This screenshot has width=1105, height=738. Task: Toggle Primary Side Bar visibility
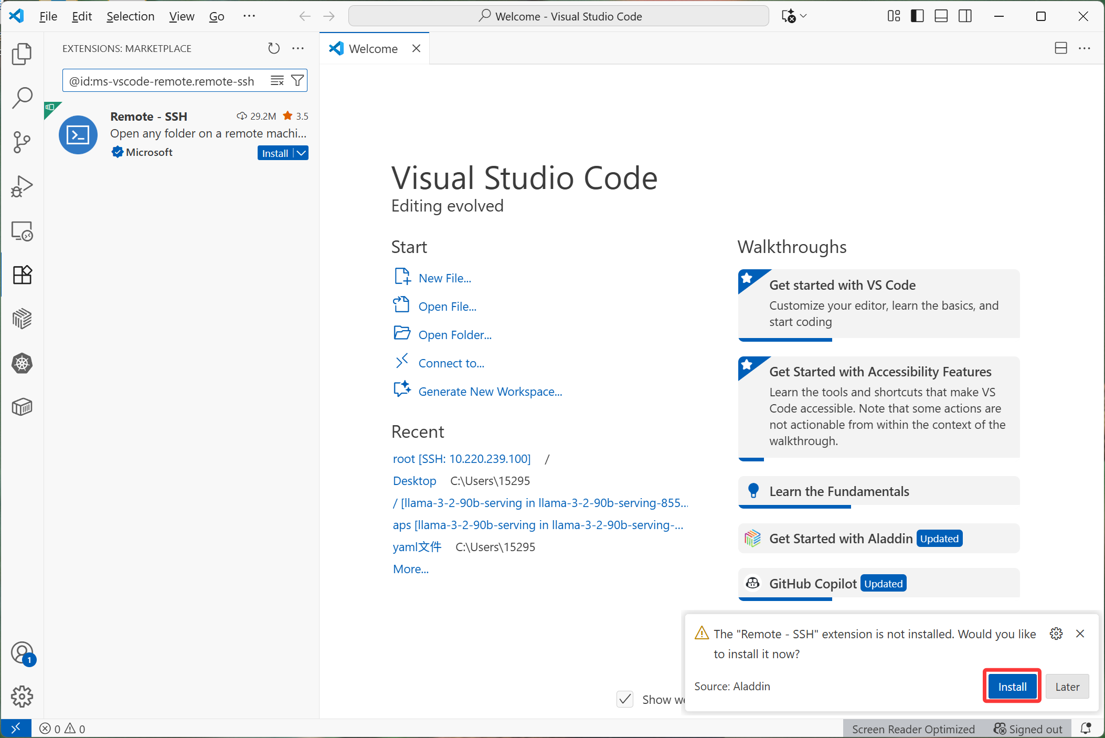click(x=917, y=16)
